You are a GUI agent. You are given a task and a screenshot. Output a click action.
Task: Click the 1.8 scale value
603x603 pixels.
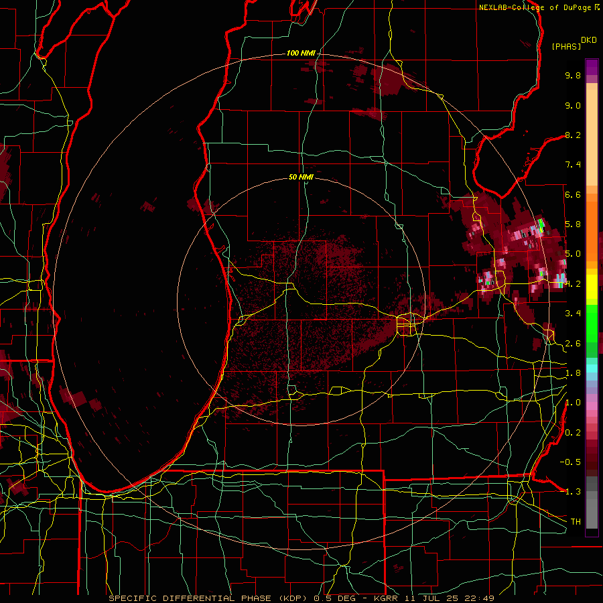coord(573,373)
